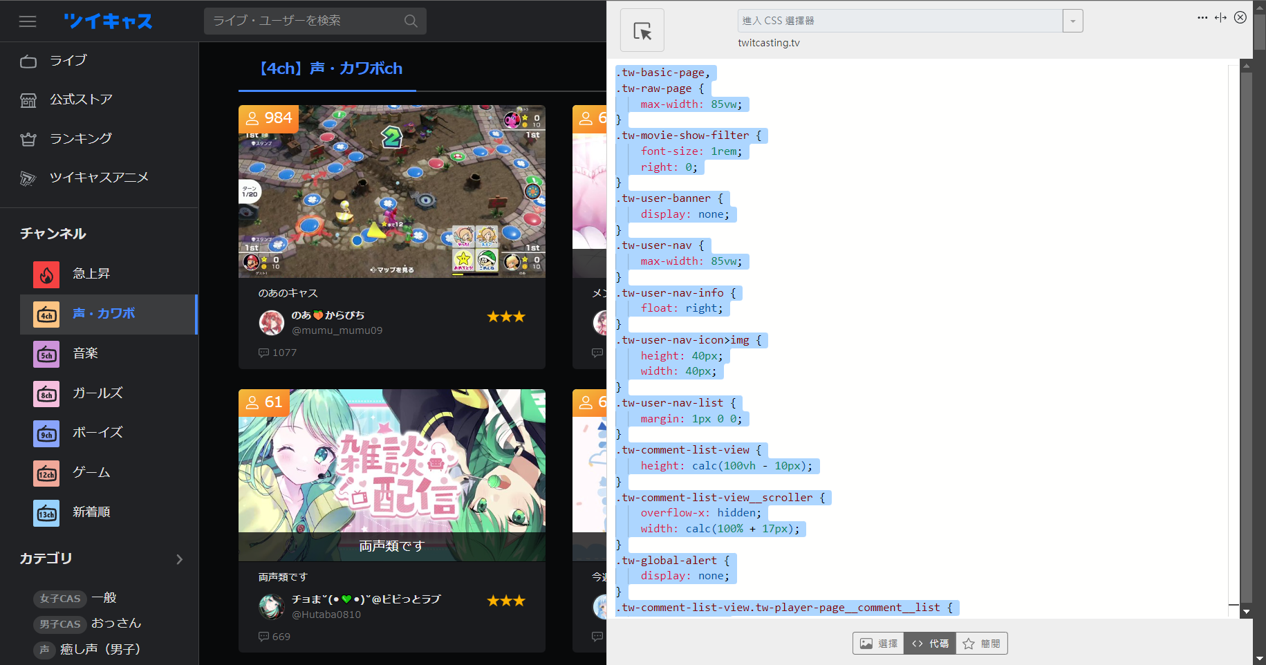Activate the element picker cursor button
The height and width of the screenshot is (665, 1266).
642,30
